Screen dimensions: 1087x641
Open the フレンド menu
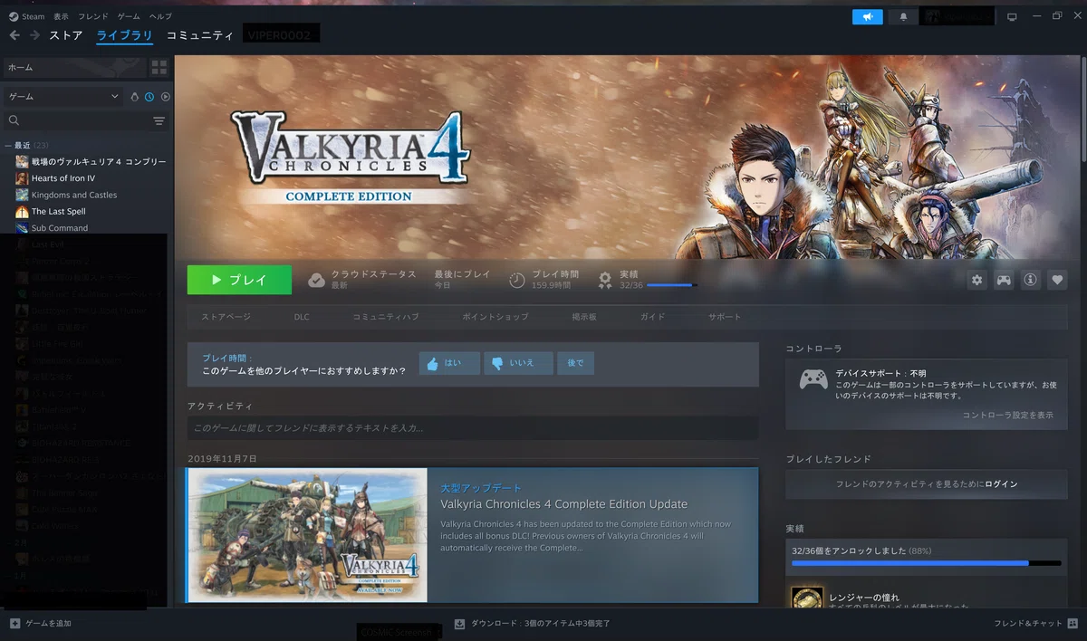pos(93,16)
